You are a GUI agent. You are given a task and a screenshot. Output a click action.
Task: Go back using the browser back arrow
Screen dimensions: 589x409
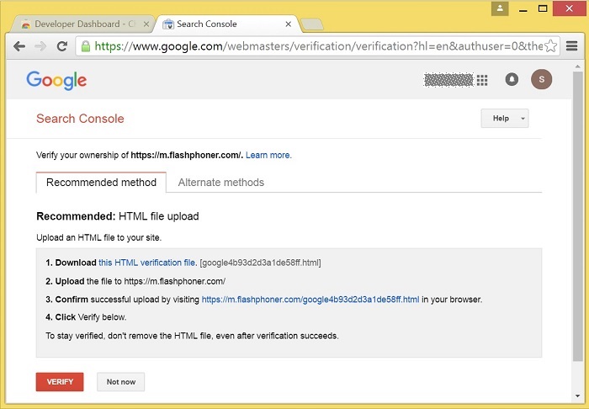coord(19,46)
